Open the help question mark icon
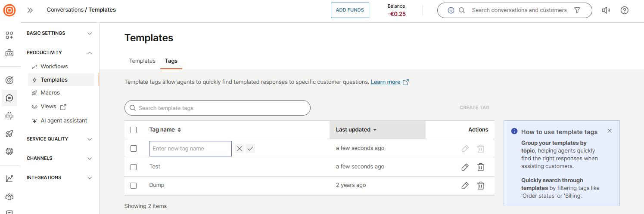This screenshot has width=644, height=214. pyautogui.click(x=624, y=10)
